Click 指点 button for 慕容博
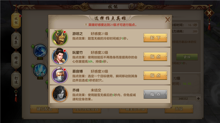The width and height of the screenshot is (220, 123). coord(155,75)
